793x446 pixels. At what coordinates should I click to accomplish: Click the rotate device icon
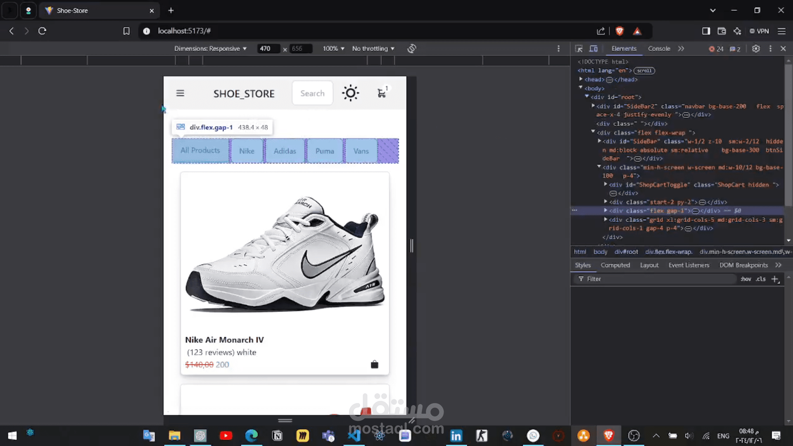411,49
